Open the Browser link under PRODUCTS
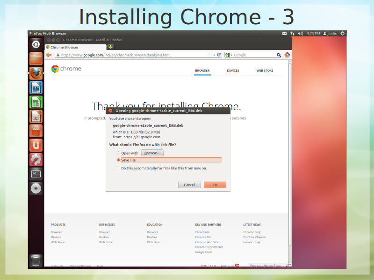This screenshot has height=280, width=374. pos(57,232)
